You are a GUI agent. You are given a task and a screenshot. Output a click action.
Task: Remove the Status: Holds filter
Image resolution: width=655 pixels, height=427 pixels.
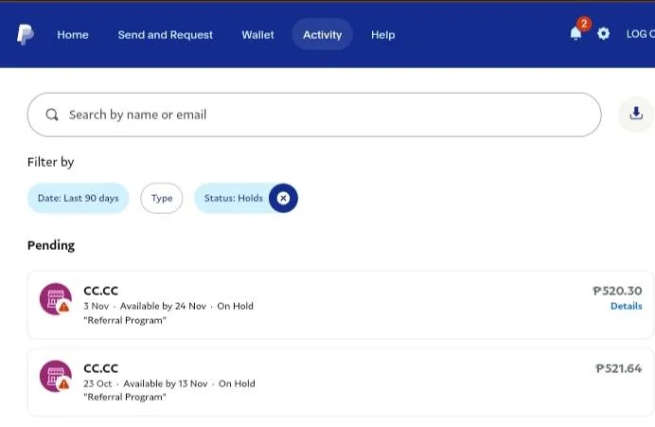[283, 198]
